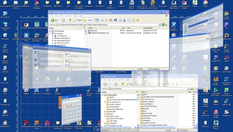Click the blue Undo arrow in the Output window
Screen dimensions: 233x132
[115, 20]
